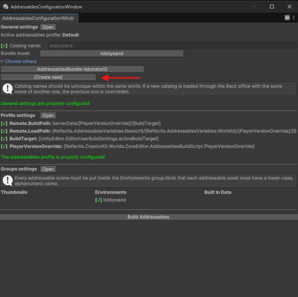
Task: Click the Profile settings heading
Action: (x=18, y=115)
